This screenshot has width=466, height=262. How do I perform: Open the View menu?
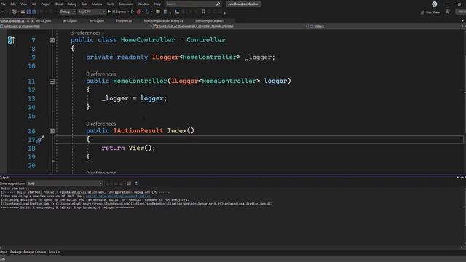pyautogui.click(x=24, y=4)
